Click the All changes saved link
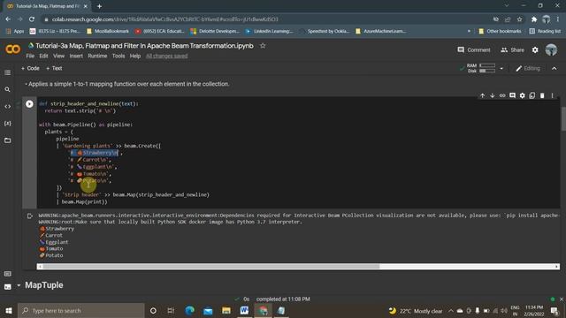 (167, 56)
